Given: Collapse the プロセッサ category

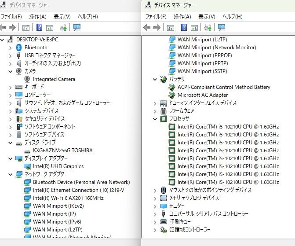Looking at the screenshot, I should coord(155,119).
